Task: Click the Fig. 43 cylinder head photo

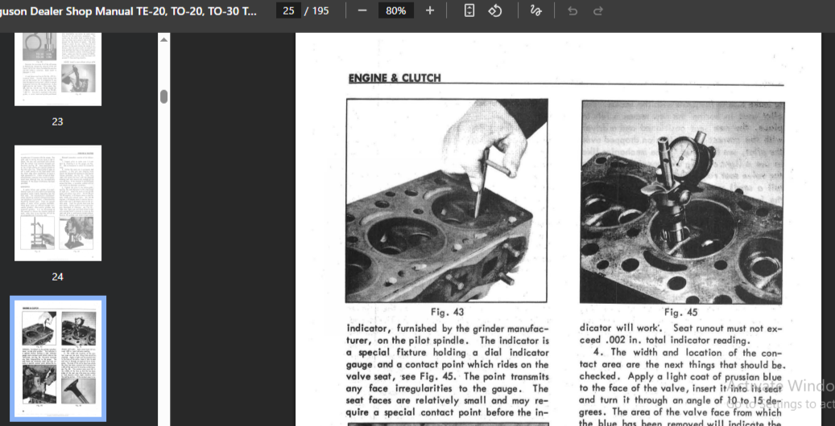Action: coord(447,200)
